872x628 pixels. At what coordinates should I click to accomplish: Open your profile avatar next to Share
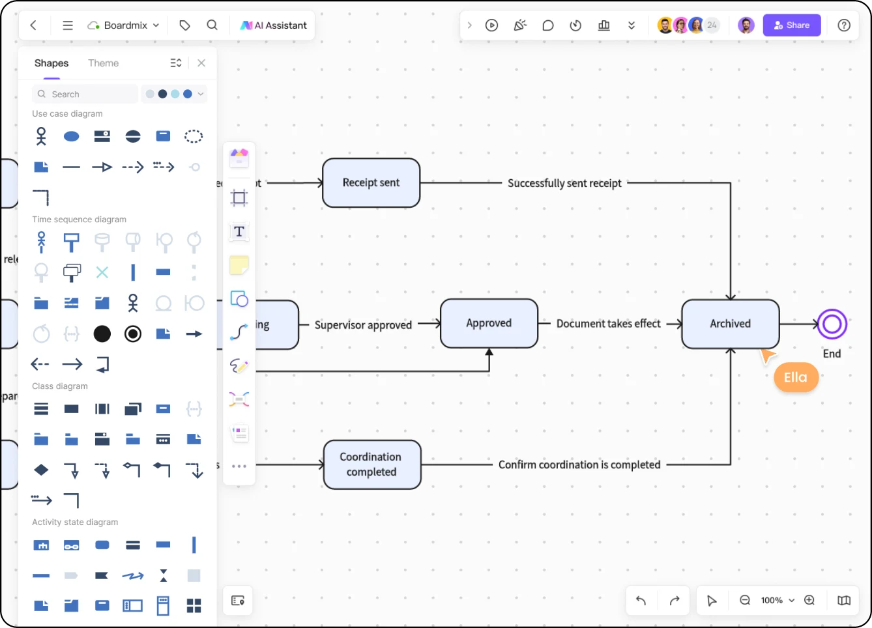pyautogui.click(x=746, y=25)
